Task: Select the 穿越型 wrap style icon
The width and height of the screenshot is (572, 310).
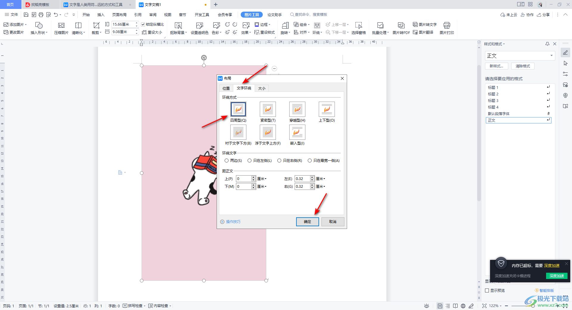Action: tap(297, 109)
